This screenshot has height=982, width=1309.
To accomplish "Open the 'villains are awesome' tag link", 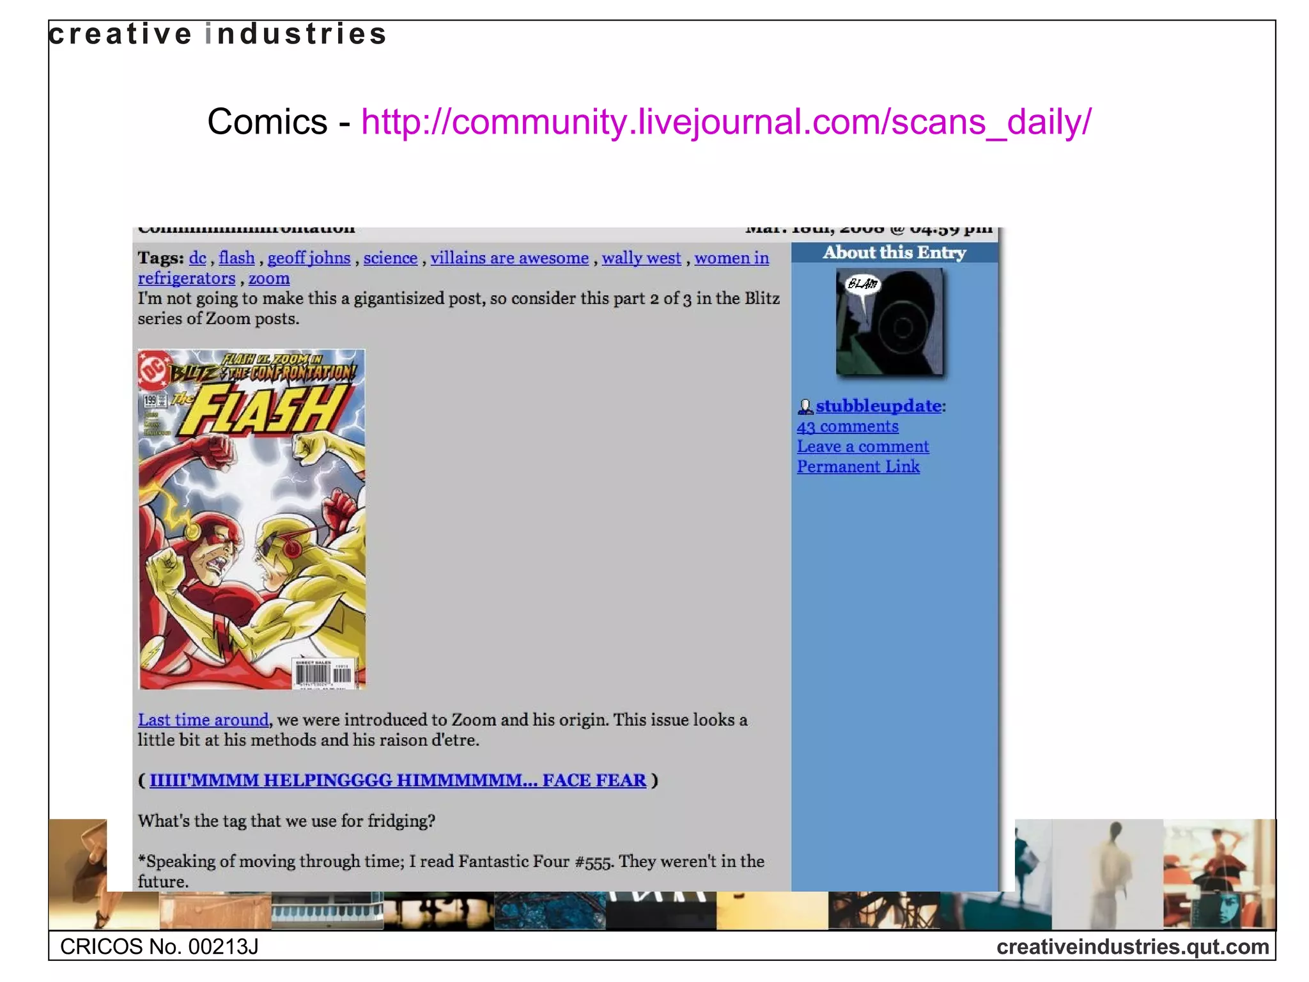I will click(509, 258).
